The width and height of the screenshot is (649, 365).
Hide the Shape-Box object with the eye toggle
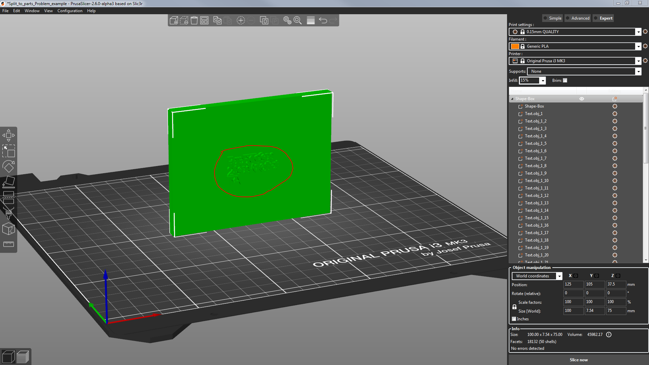(582, 98)
